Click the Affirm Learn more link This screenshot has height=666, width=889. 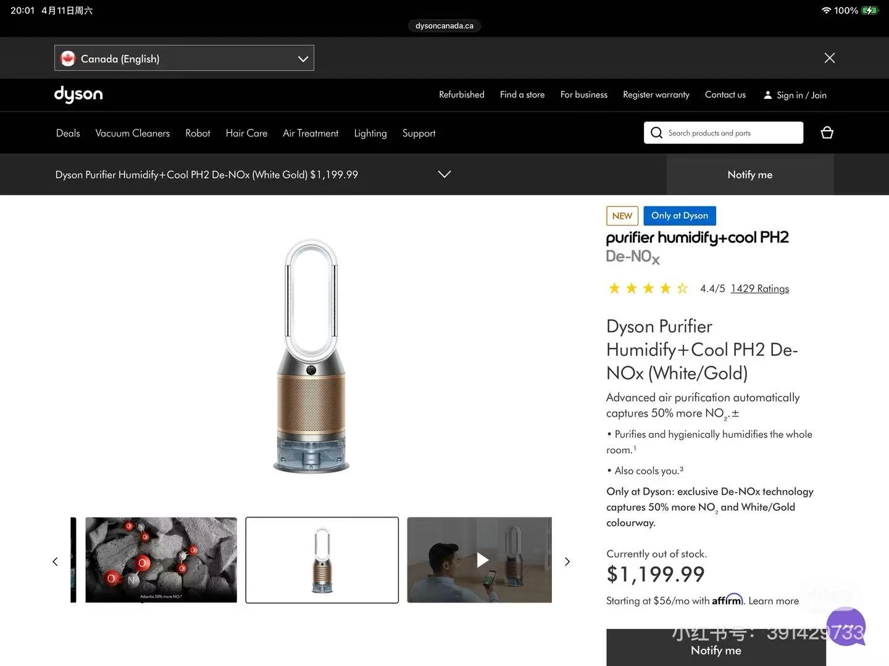point(774,601)
